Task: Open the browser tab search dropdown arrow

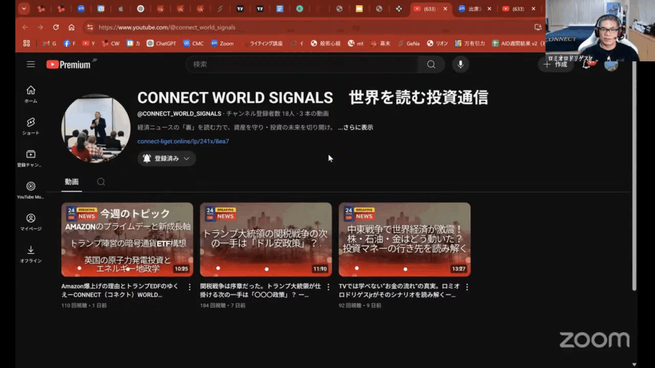Action: click(24, 8)
